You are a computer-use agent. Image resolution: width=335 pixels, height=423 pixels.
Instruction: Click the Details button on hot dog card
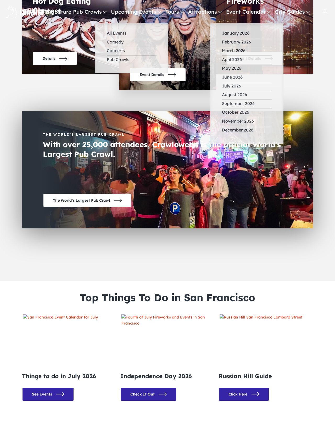click(x=55, y=58)
